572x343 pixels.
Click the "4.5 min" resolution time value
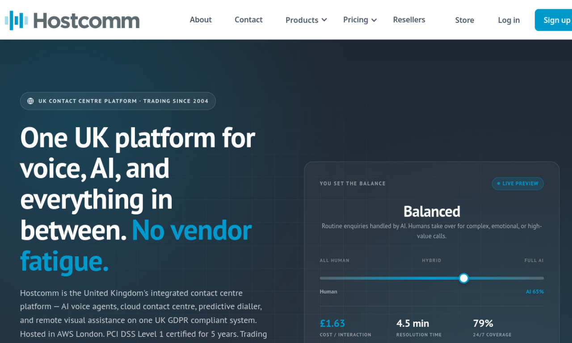pyautogui.click(x=412, y=323)
